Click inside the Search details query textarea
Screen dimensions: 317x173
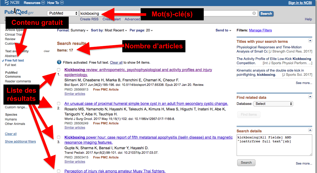point(274,145)
